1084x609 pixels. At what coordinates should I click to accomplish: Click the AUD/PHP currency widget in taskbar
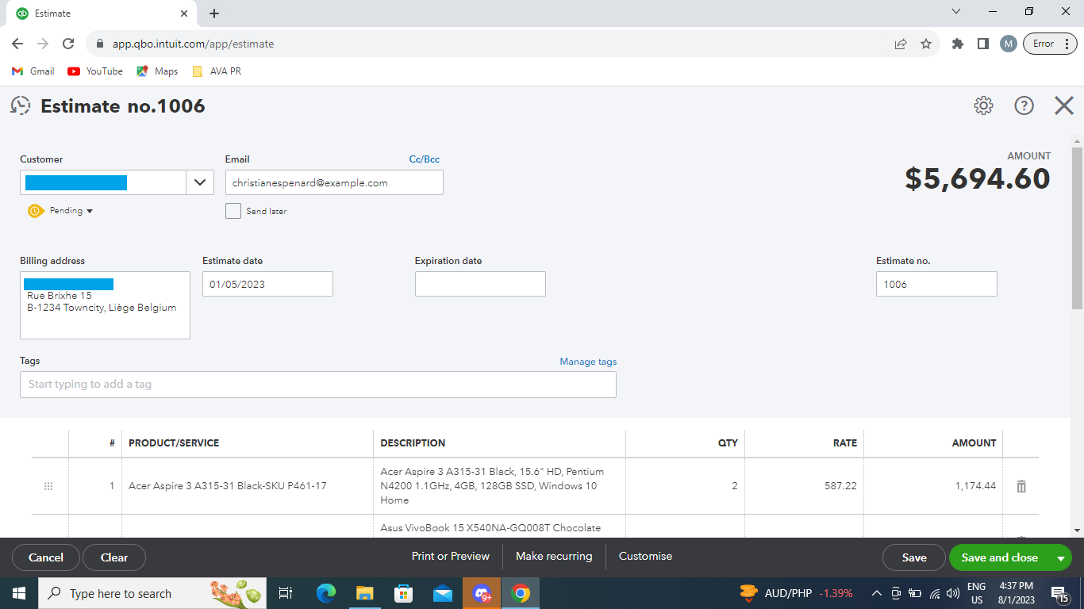[796, 593]
